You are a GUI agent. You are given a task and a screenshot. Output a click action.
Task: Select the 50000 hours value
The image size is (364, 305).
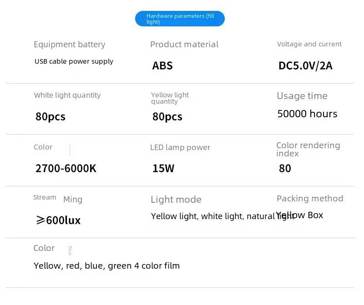click(307, 114)
